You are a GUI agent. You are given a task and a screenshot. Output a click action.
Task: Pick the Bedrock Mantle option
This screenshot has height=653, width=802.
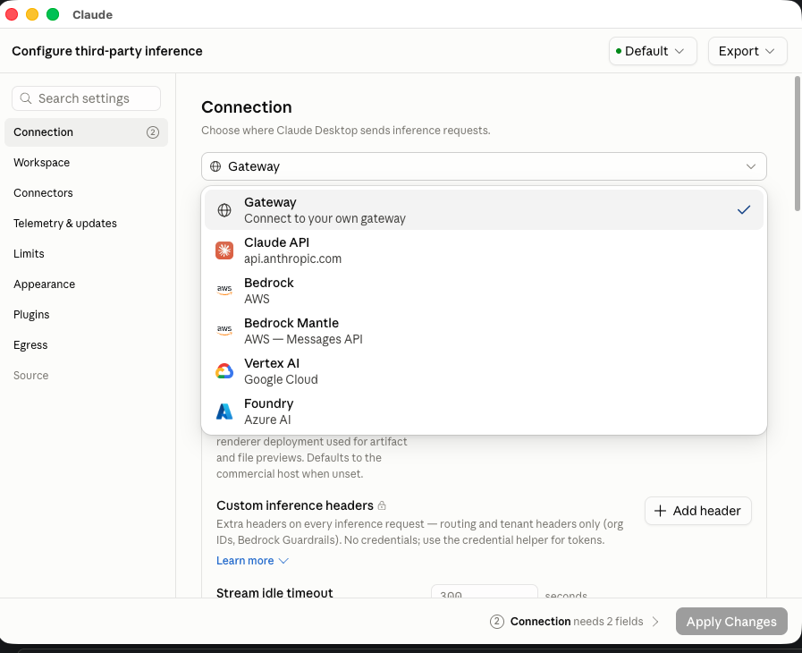tap(484, 331)
